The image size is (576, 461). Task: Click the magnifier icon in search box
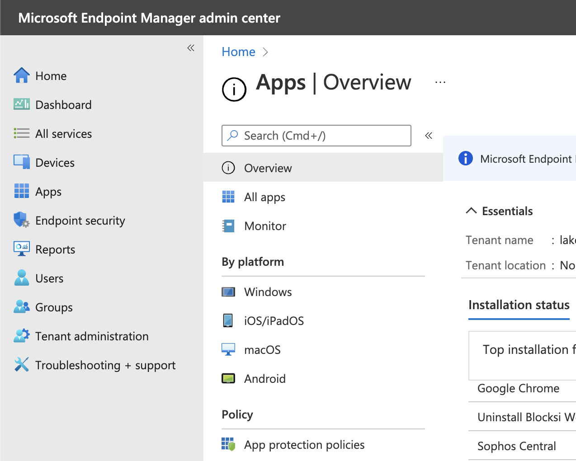(233, 135)
